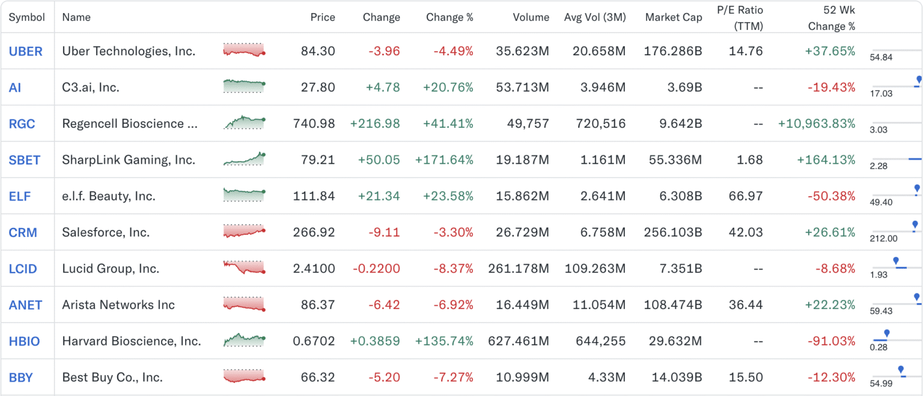The image size is (923, 396).
Task: Sort by P/E Ratio (TTM) column
Action: (x=739, y=17)
